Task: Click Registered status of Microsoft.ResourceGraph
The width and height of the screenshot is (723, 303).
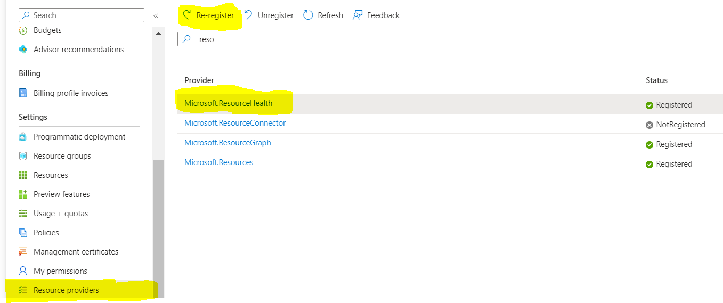Action: tap(674, 144)
